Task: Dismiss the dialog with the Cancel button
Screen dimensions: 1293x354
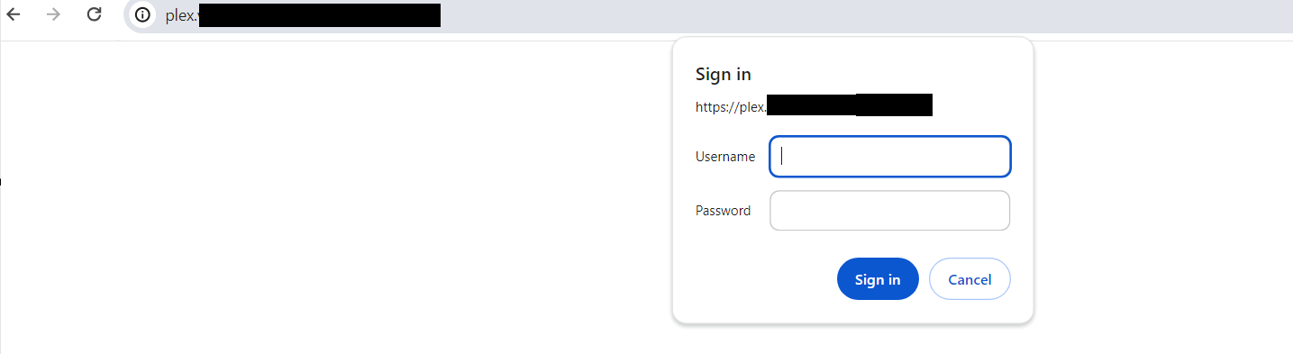Action: pos(970,279)
